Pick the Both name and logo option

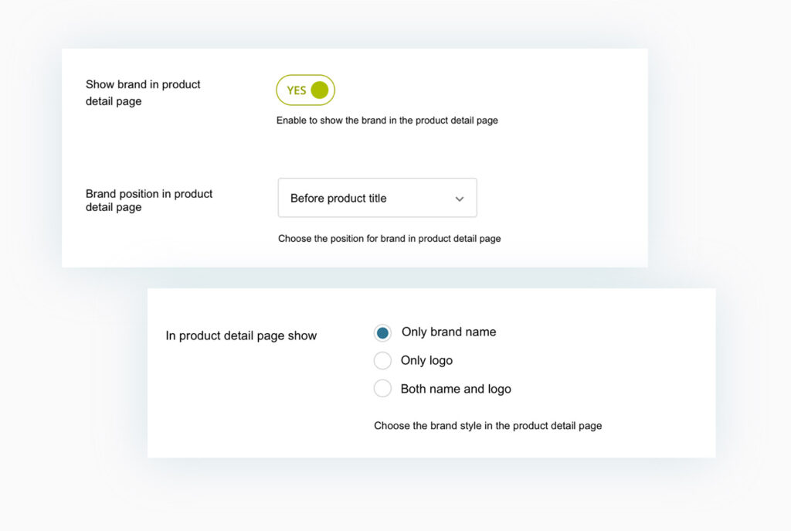point(383,388)
